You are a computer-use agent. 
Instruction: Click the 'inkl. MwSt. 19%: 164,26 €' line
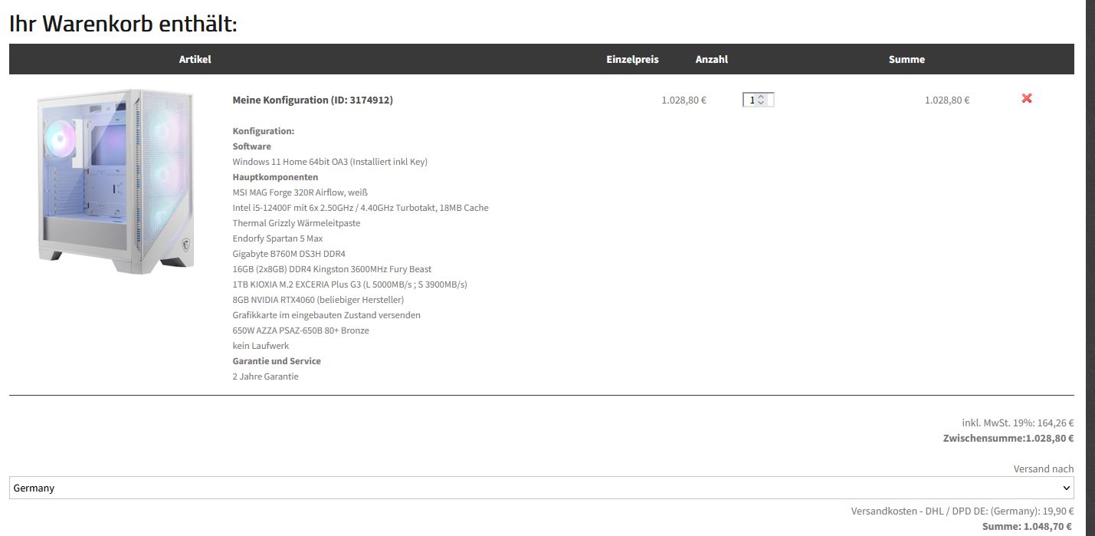pyautogui.click(x=1018, y=423)
